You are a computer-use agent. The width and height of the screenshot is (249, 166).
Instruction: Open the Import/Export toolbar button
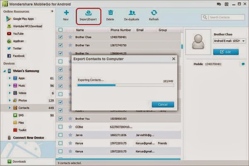click(x=88, y=16)
